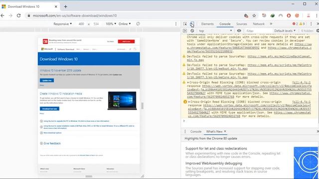Grab the corner viewport resize handle

[142, 177]
